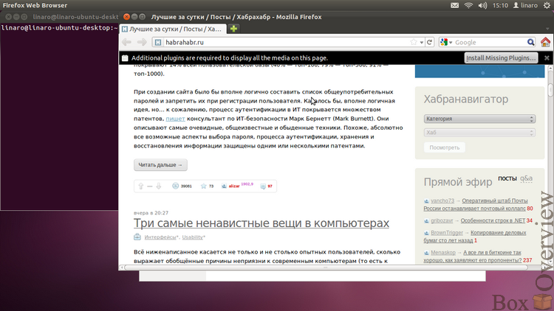Click the Посмотреть button
The width and height of the screenshot is (554, 311).
(x=445, y=147)
